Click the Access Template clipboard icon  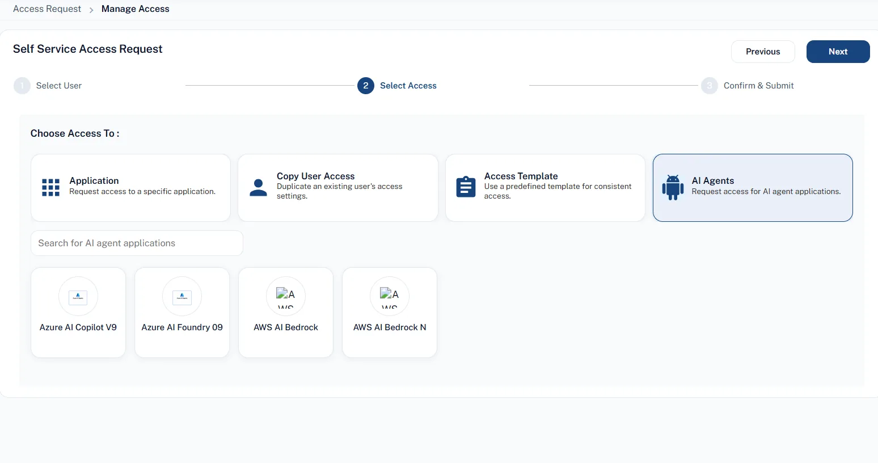point(466,187)
